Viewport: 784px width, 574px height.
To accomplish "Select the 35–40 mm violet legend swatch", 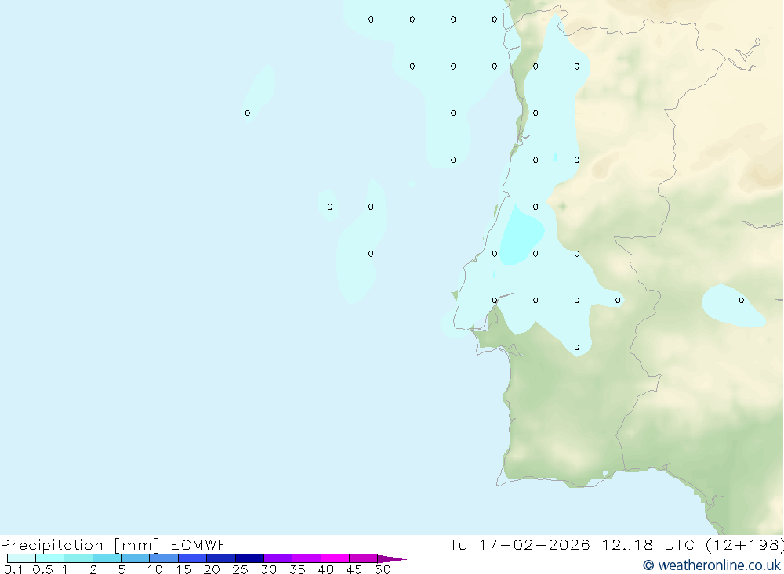I will 307,558.
